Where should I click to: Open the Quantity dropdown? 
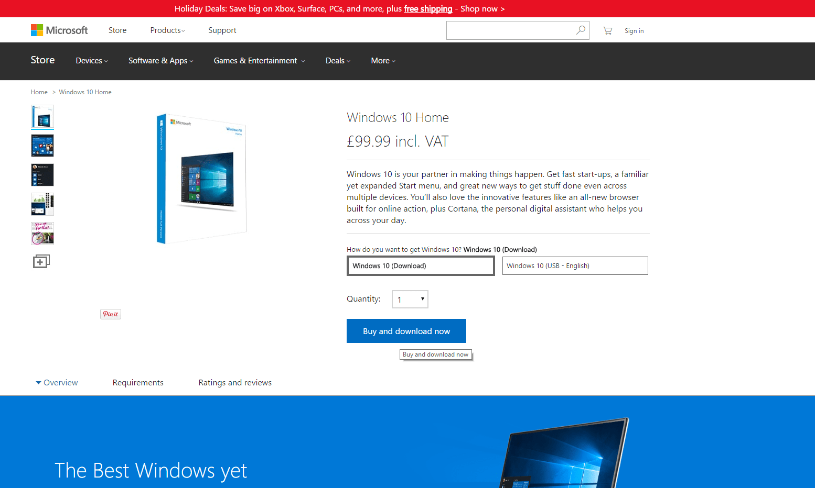click(410, 300)
